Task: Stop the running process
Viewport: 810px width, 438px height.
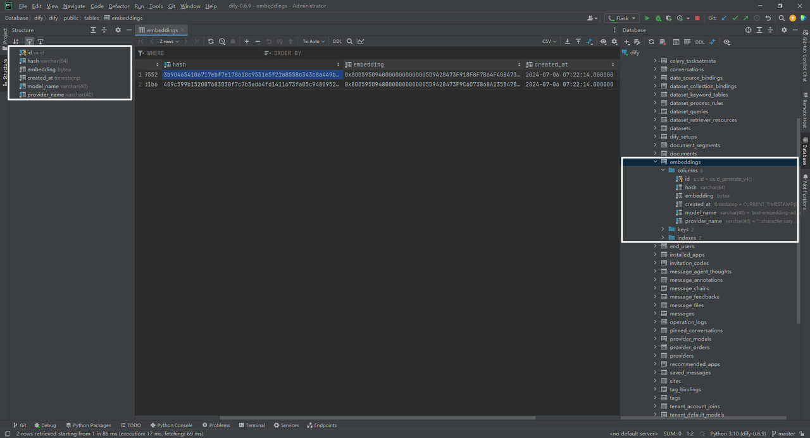Action: tap(698, 18)
